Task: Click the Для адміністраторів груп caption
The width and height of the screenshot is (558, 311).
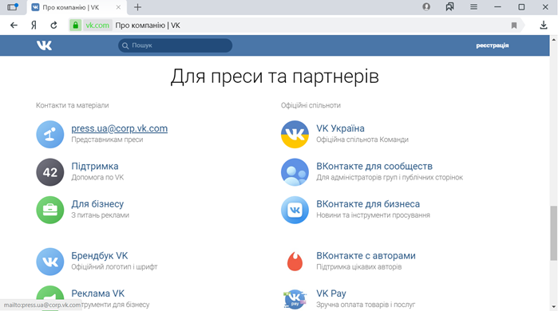Action: point(390,177)
